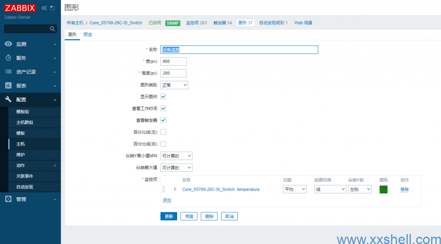
Task: Click the kiosk mode icon beside collapse arrows
Action: pyautogui.click(x=53, y=8)
